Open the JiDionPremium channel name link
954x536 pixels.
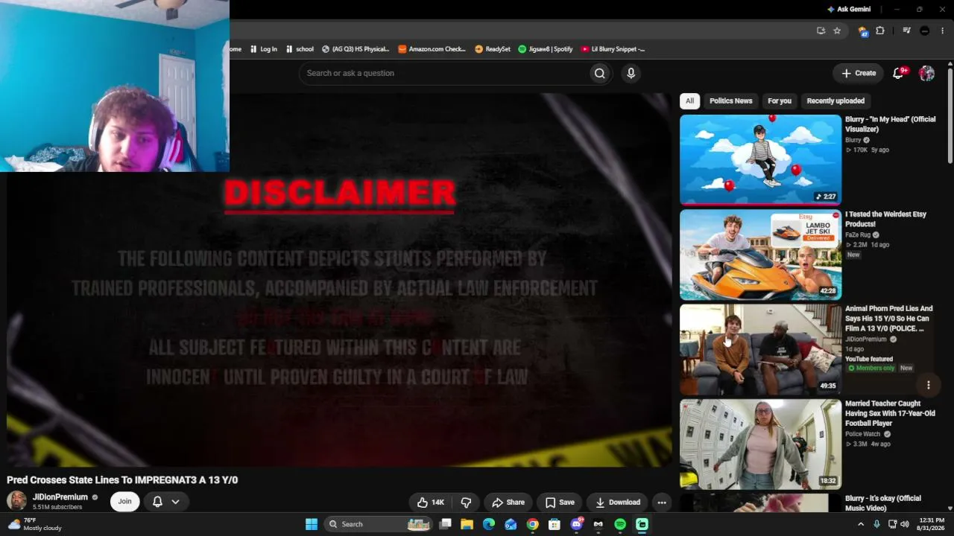pos(60,497)
